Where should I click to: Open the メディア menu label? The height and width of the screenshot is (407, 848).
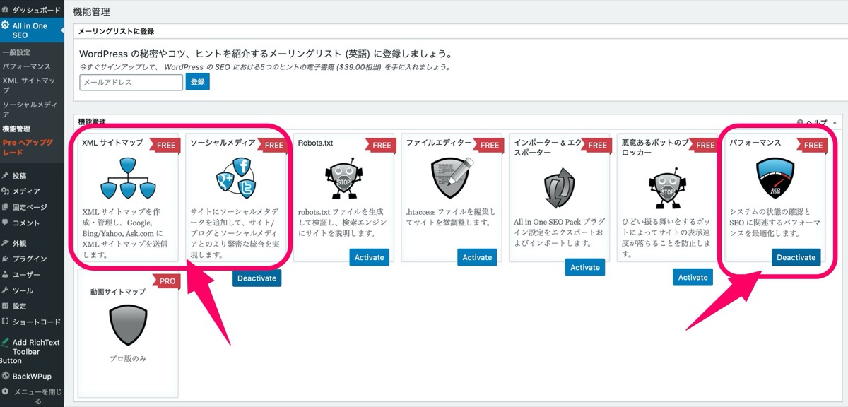(26, 191)
